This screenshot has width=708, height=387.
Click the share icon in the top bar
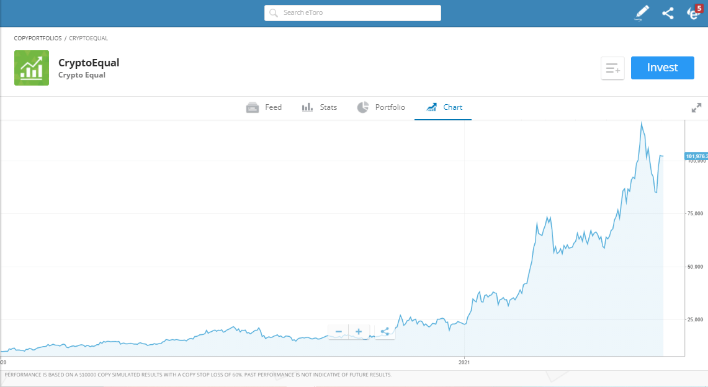click(x=668, y=13)
